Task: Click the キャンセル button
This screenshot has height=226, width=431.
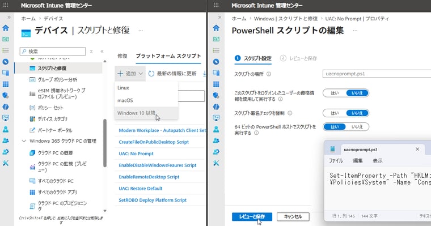Action: point(293,217)
